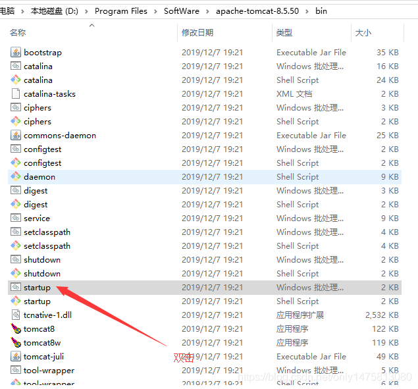Click the 2,532 KB size cell
This screenshot has width=418, height=389.
(382, 315)
